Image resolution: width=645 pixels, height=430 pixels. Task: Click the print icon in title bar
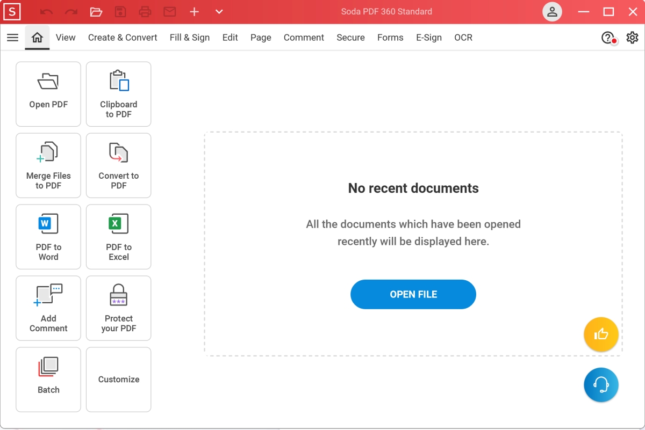(145, 12)
